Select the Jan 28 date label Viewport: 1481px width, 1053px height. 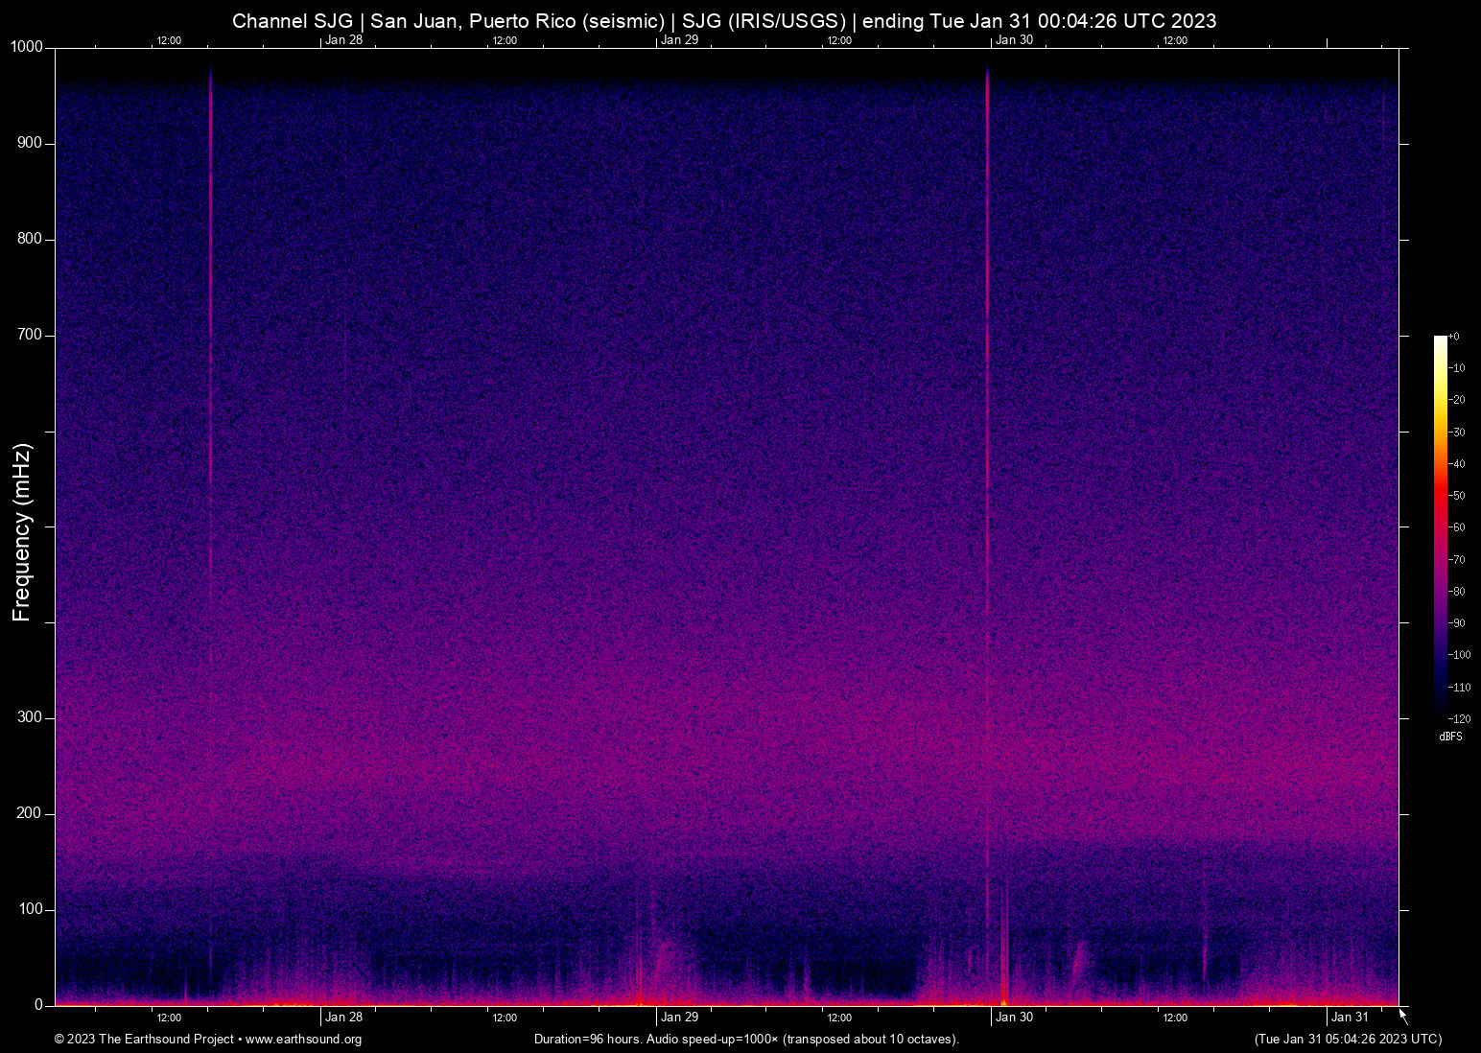(x=345, y=1018)
